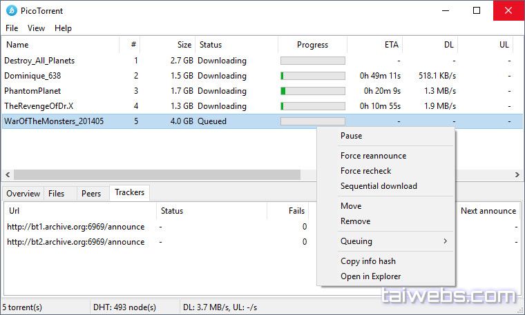Click the PicoTorrent app icon in title bar
This screenshot has height=315, width=525.
click(x=11, y=11)
